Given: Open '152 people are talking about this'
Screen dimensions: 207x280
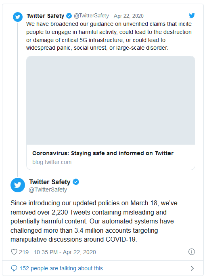Looking at the screenshot, I should click(61, 268).
